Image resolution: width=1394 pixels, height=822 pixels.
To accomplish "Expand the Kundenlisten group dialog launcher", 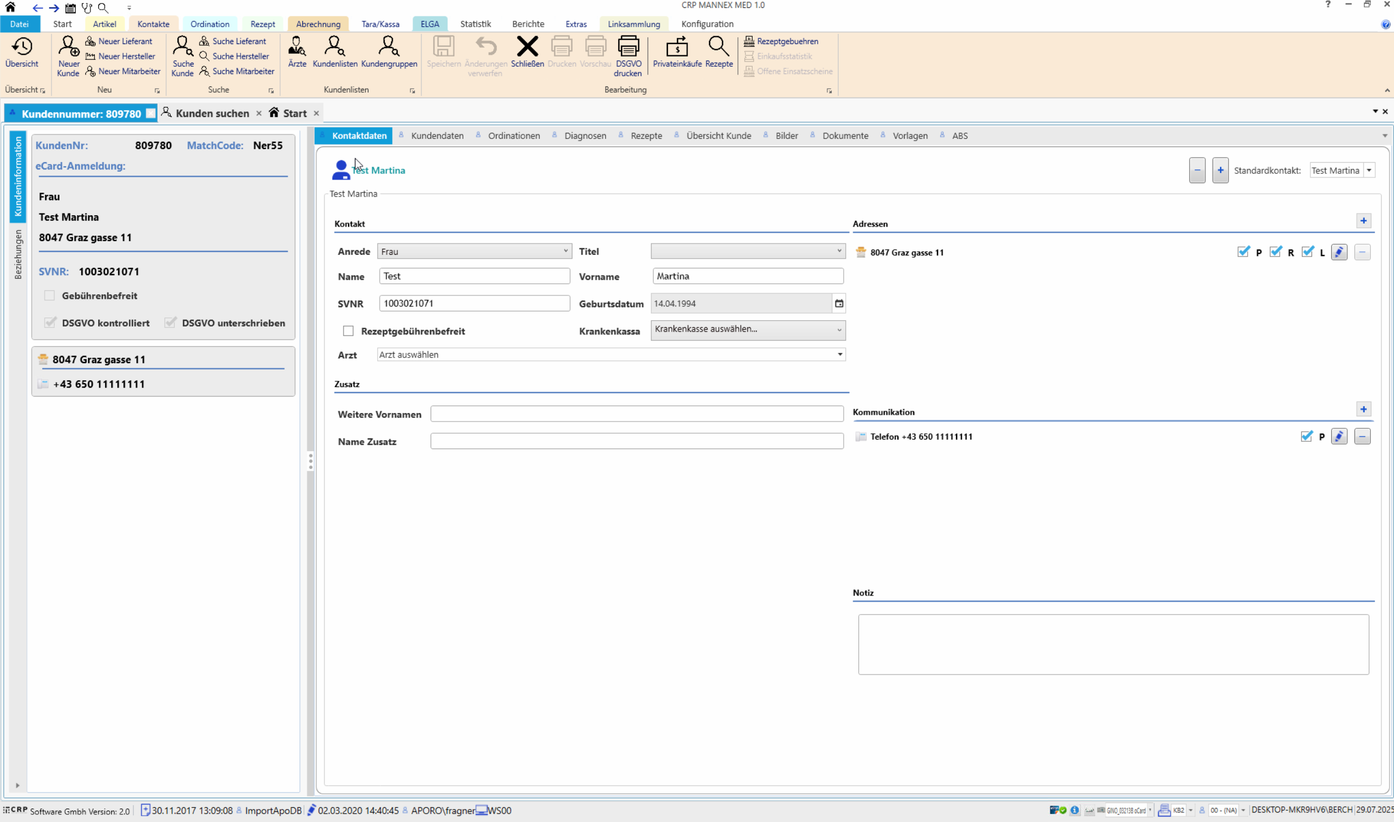I will [x=412, y=91].
